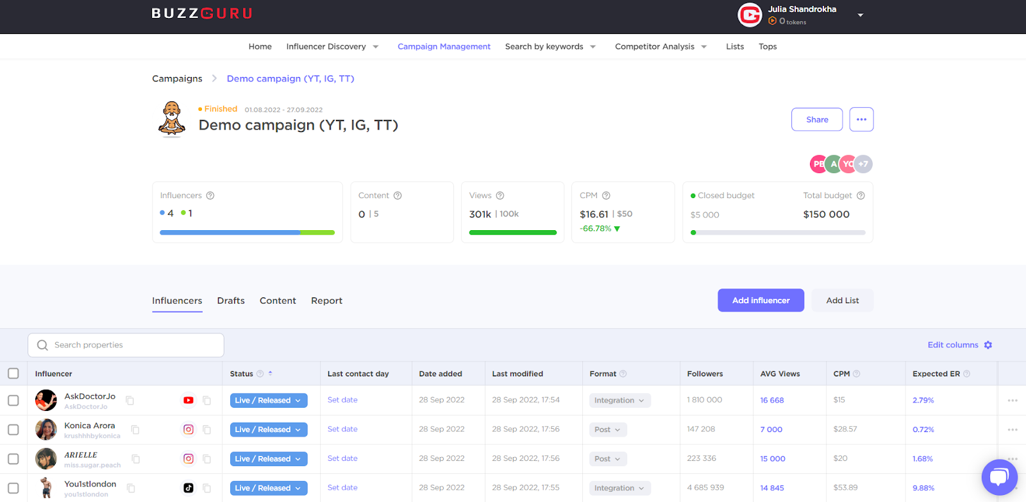Click the help icon beside Views stat
Viewport: 1026px width, 502px height.
click(500, 196)
